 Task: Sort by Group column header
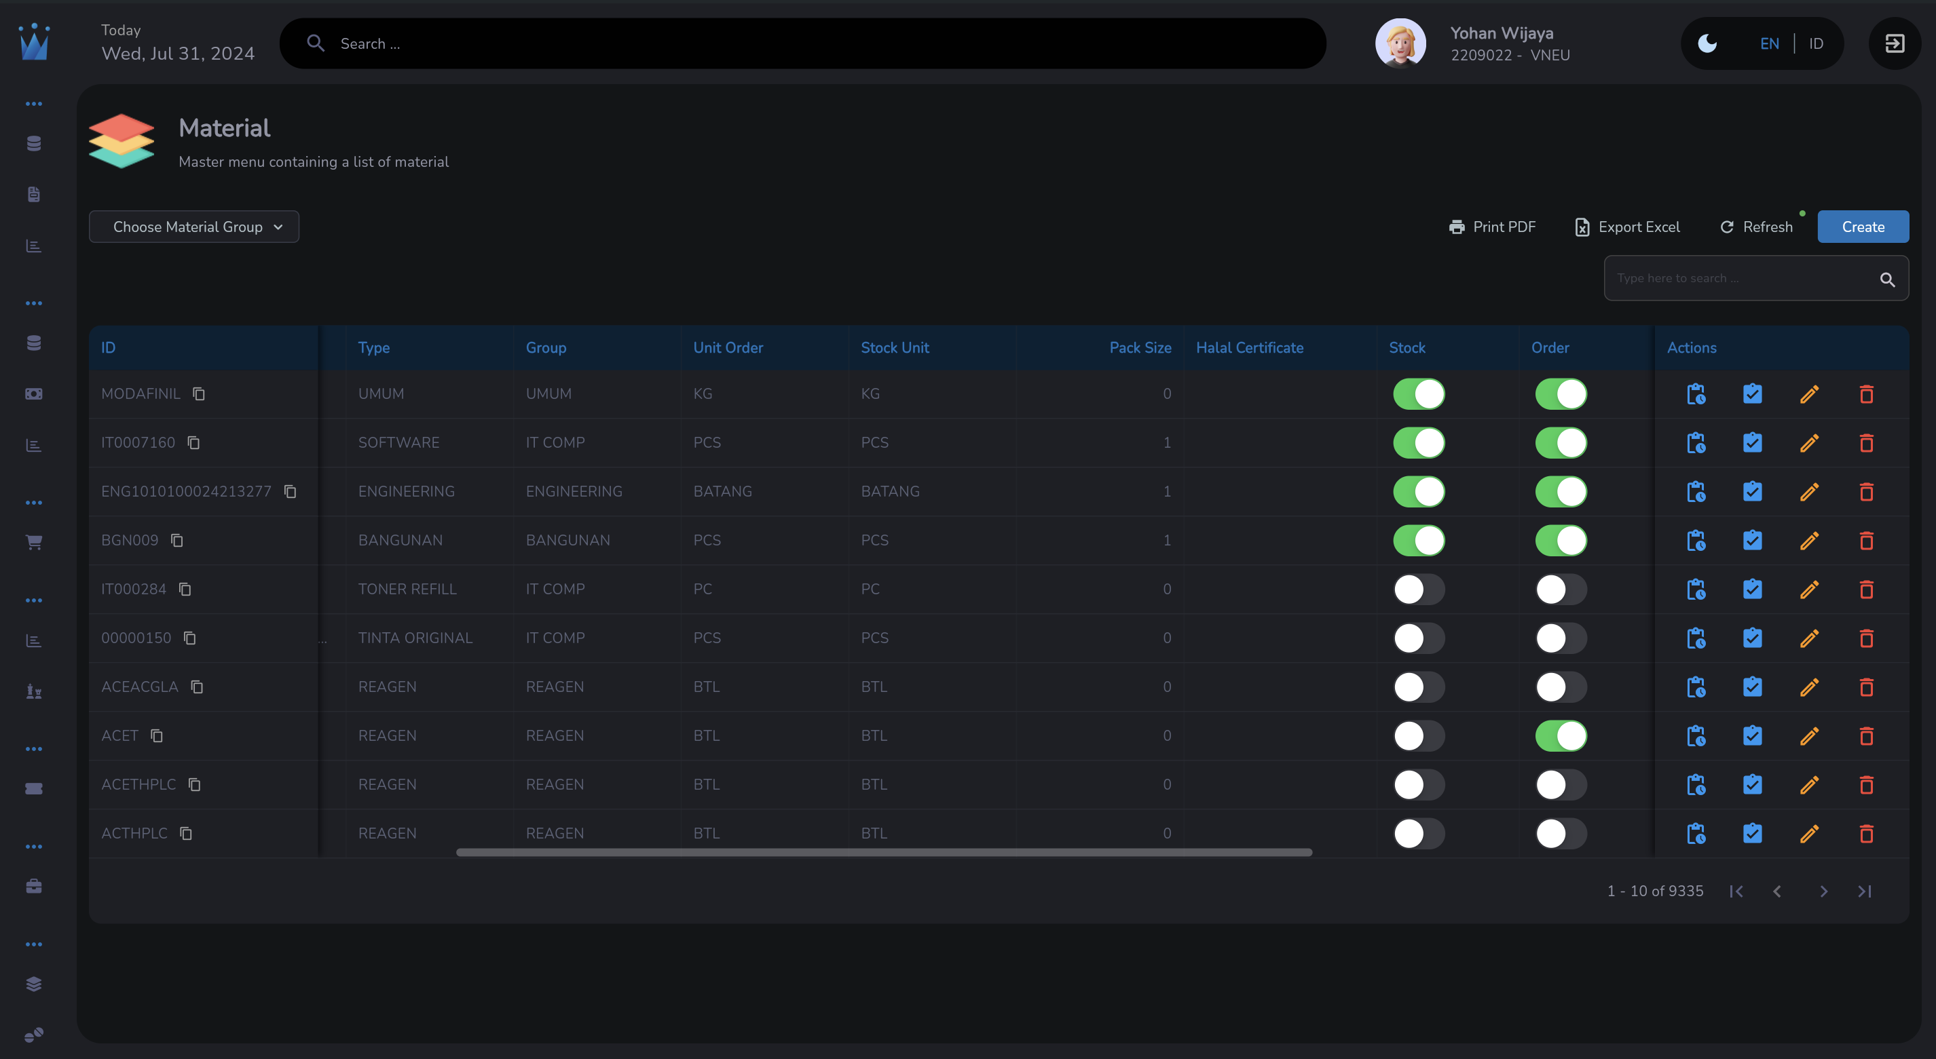546,348
